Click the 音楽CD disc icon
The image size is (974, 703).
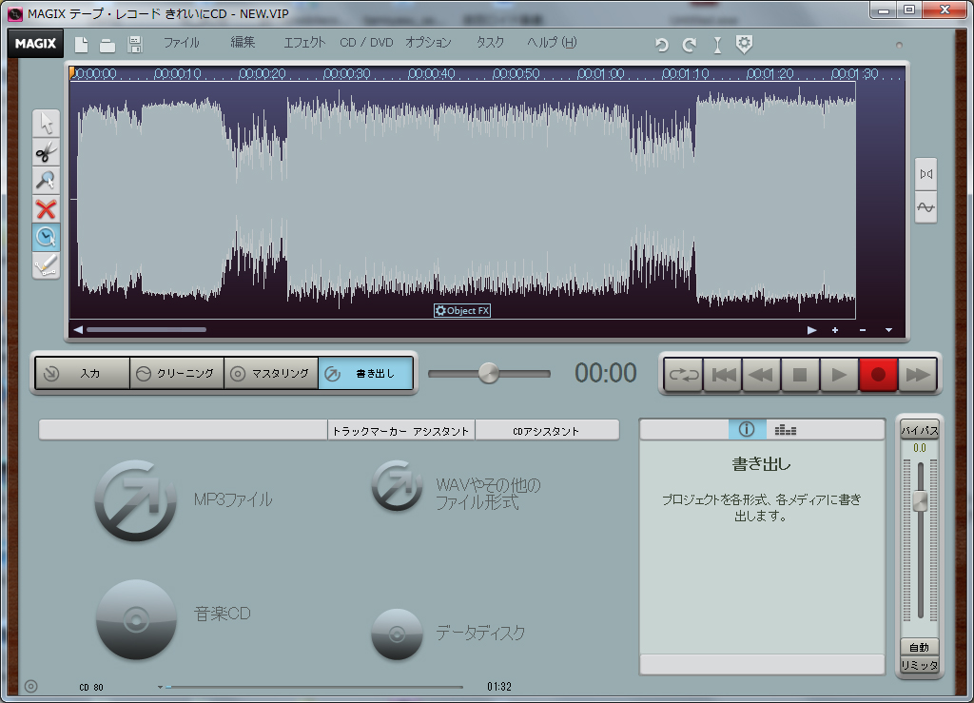(x=136, y=619)
